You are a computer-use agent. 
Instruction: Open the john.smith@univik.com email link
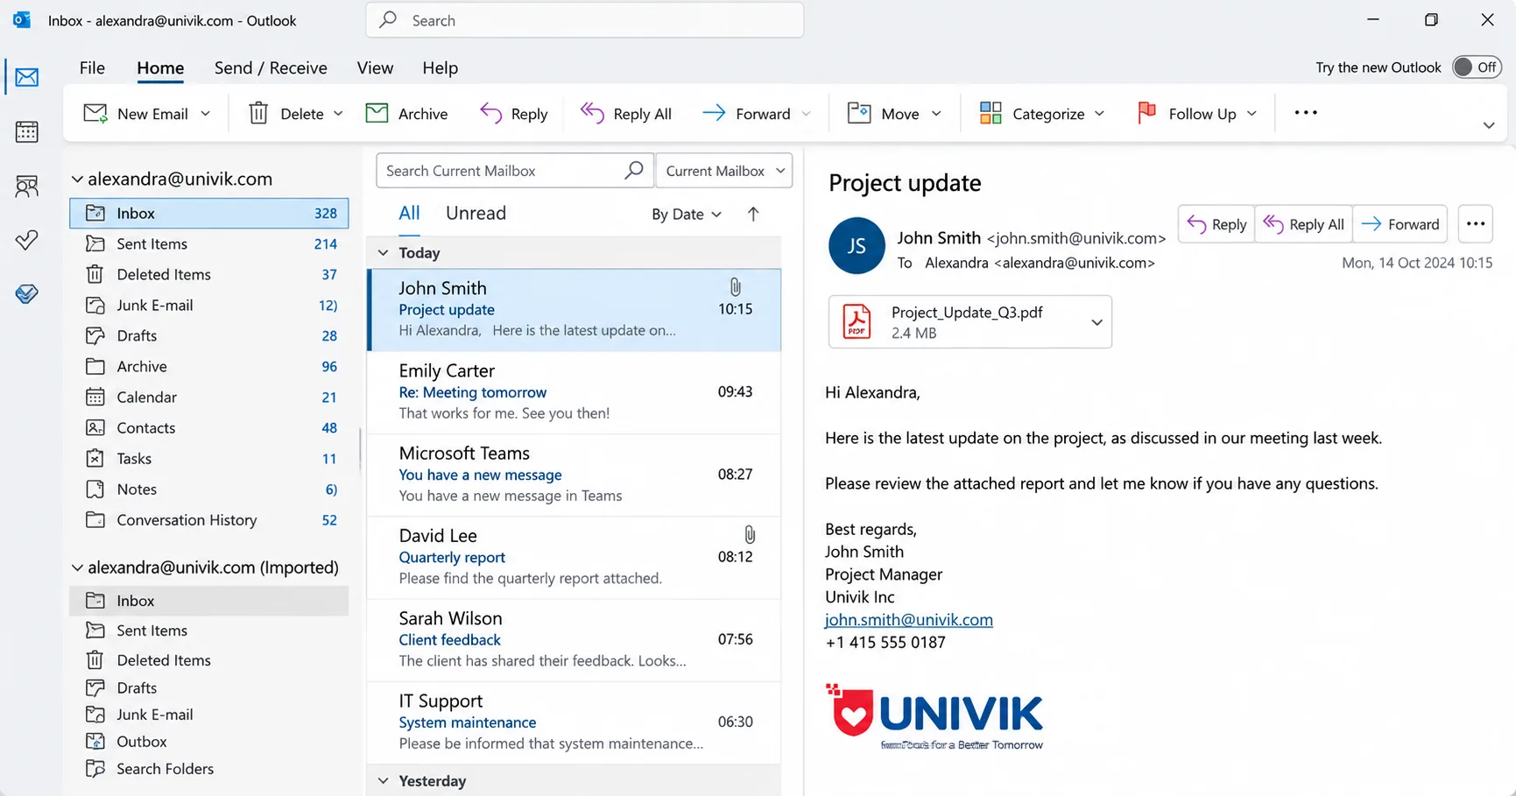click(909, 620)
